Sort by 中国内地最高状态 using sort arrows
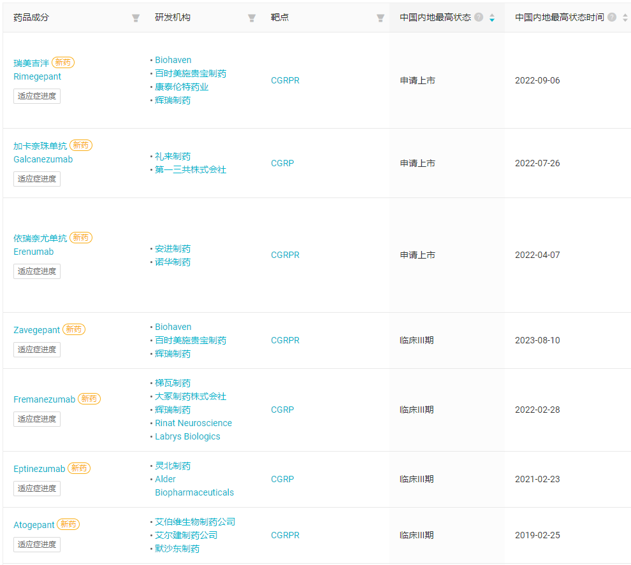 pyautogui.click(x=492, y=18)
